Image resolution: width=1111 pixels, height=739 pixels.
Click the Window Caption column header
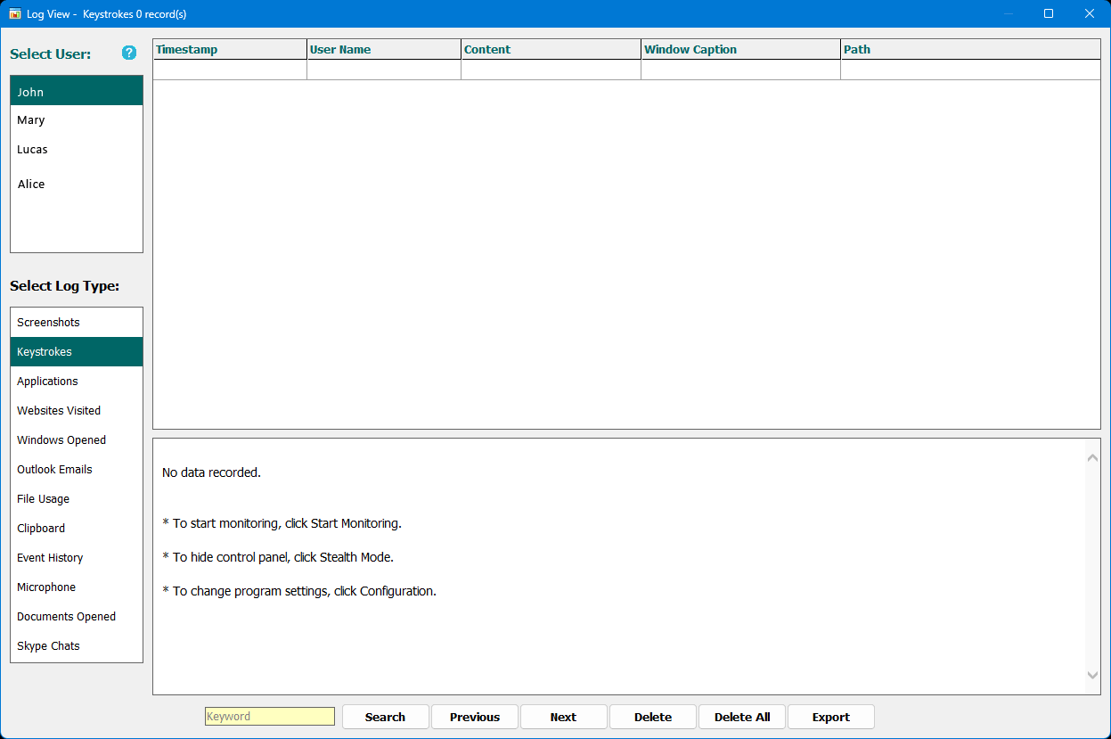coord(740,50)
